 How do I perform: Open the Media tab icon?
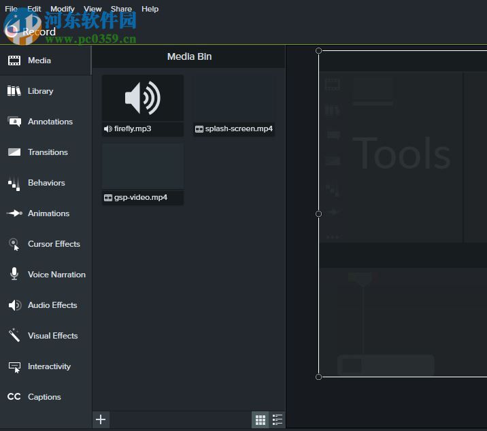point(14,61)
